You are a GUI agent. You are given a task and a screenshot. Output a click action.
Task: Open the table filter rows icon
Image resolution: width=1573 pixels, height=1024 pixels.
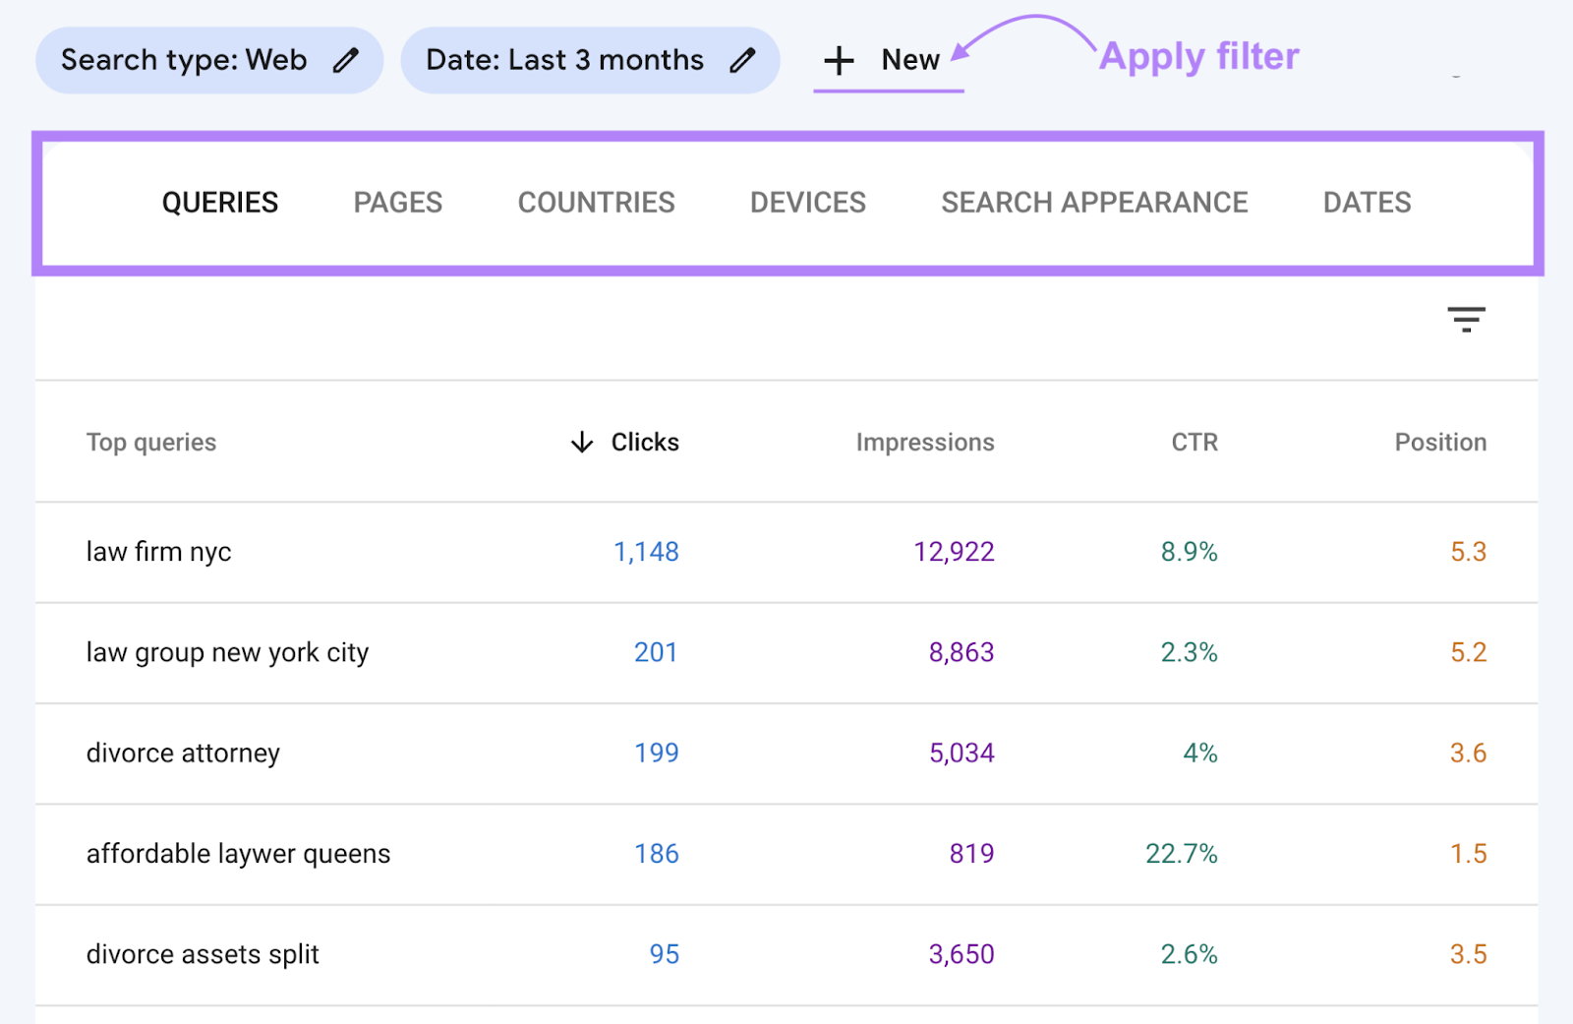(x=1465, y=319)
